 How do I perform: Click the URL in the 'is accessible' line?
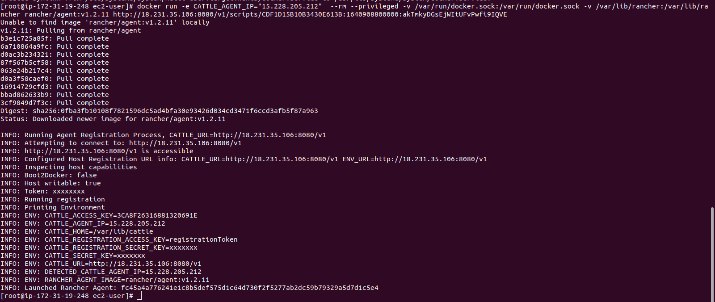point(81,151)
